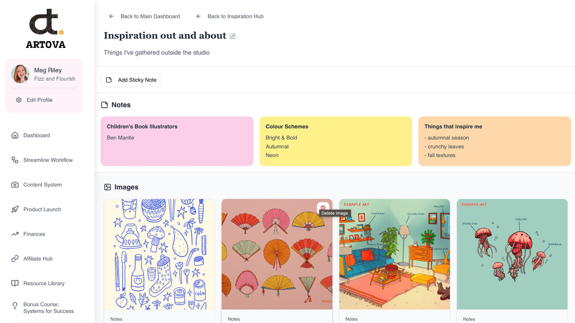
Task: Click the Product Launch rocket icon
Action: tap(15, 209)
